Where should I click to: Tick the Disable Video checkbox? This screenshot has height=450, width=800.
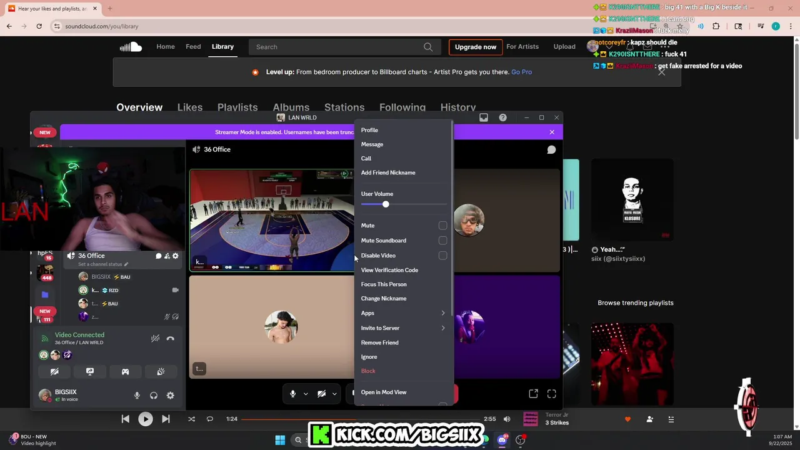(442, 256)
